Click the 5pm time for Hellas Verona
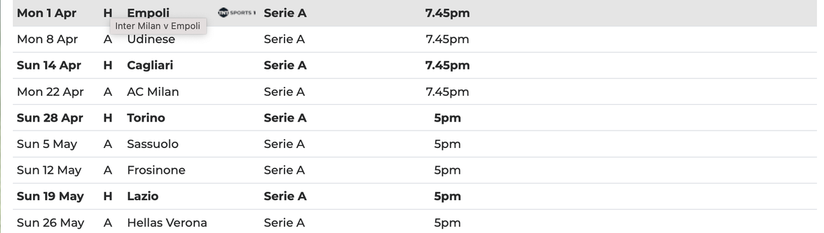Image resolution: width=824 pixels, height=233 pixels. [x=447, y=223]
